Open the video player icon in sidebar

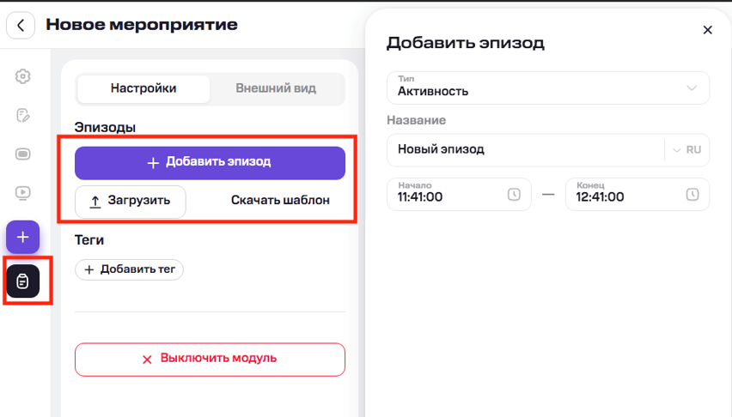pyautogui.click(x=23, y=193)
